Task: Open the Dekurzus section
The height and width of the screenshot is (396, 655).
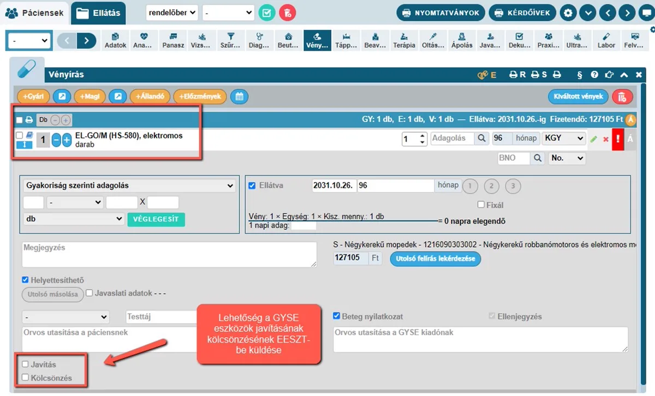Action: [520, 40]
